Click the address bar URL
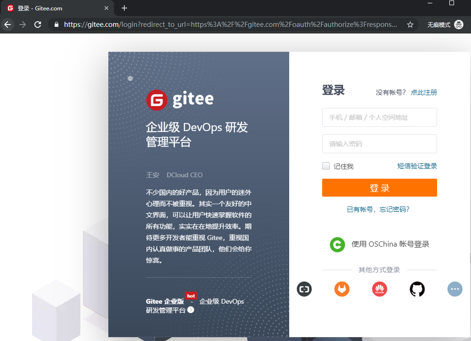Viewport: 471px width, 341px height. pos(230,25)
